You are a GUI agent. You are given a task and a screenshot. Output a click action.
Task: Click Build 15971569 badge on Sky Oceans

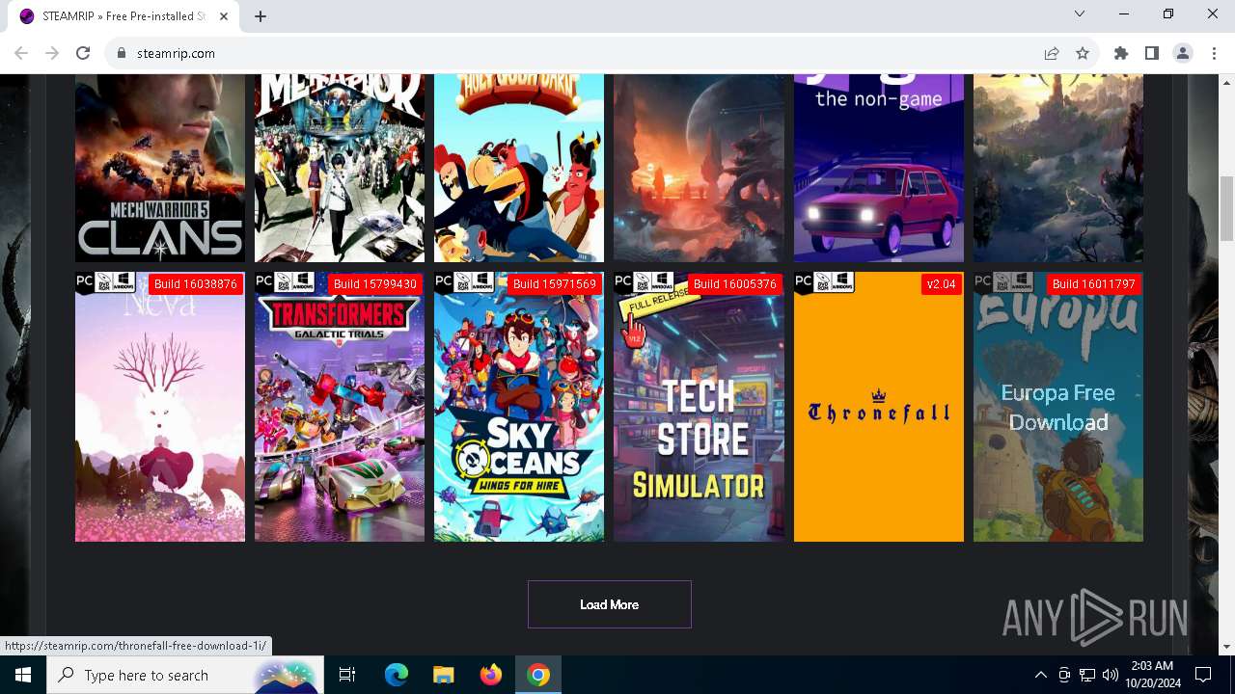(555, 284)
